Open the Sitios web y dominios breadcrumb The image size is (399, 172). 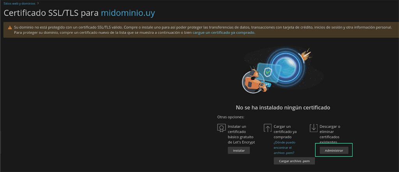19,3
